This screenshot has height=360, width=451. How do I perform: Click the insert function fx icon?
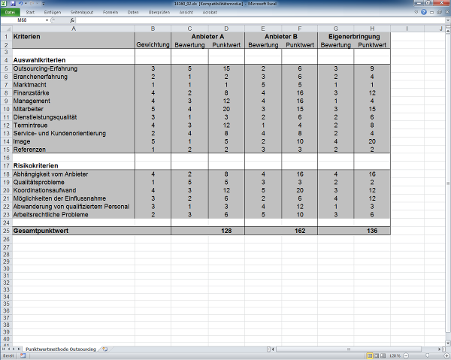72,20
